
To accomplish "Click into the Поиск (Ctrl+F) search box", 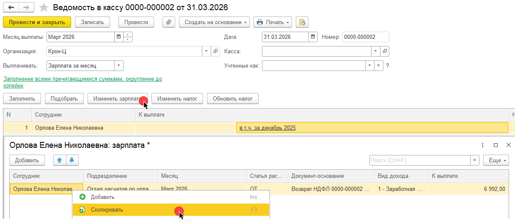I will click(420, 160).
